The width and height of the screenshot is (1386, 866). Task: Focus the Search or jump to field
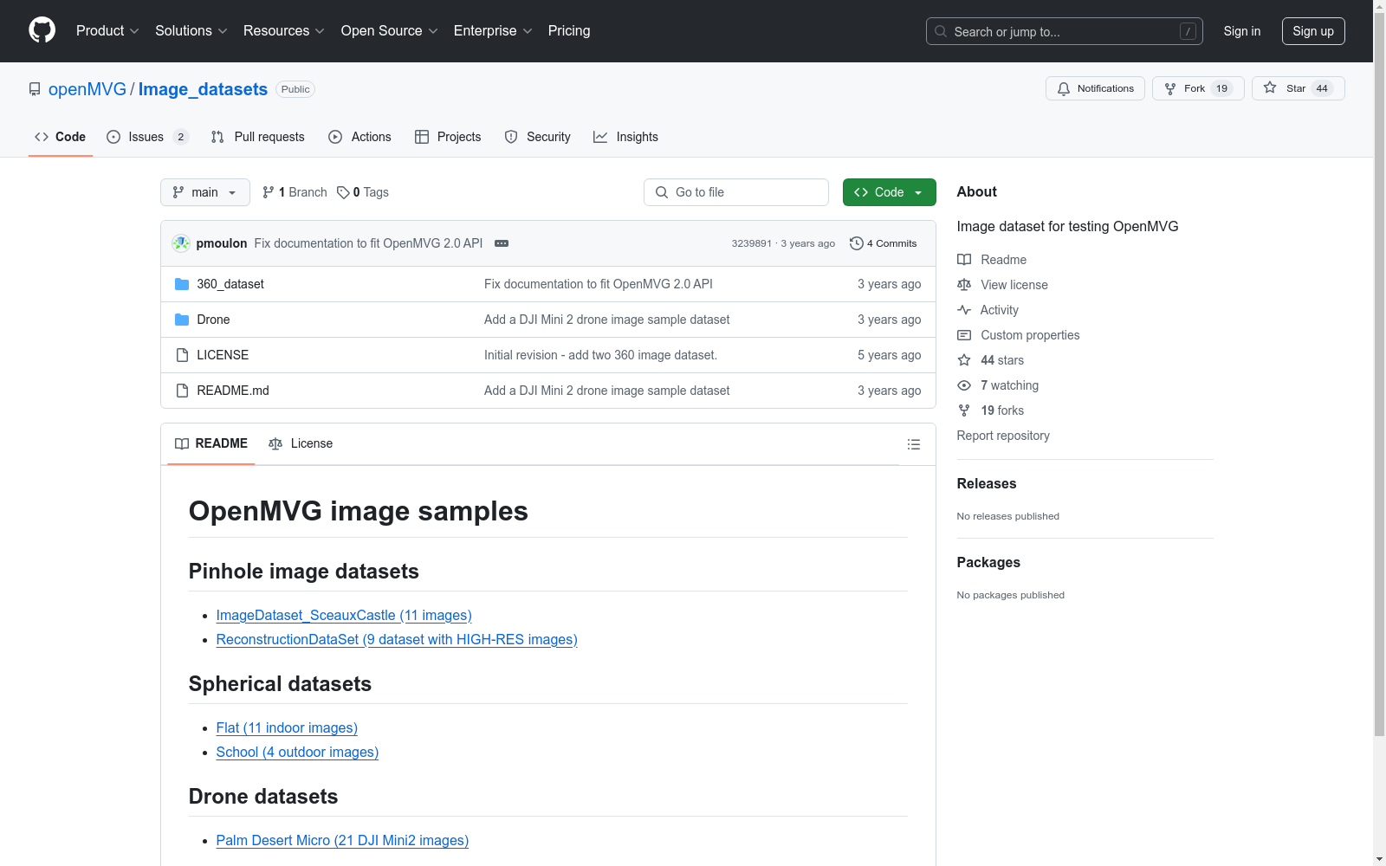click(1065, 31)
